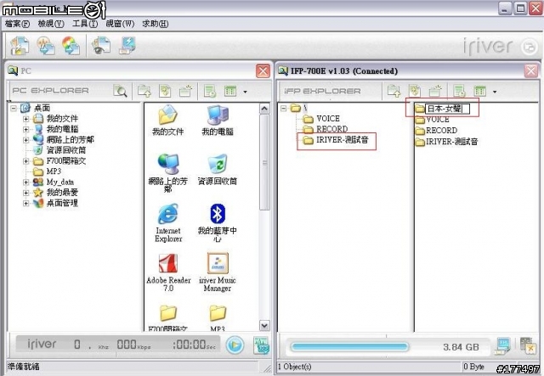Click PC file list scroll up arrow
This screenshot has height=376, width=544.
click(x=264, y=109)
